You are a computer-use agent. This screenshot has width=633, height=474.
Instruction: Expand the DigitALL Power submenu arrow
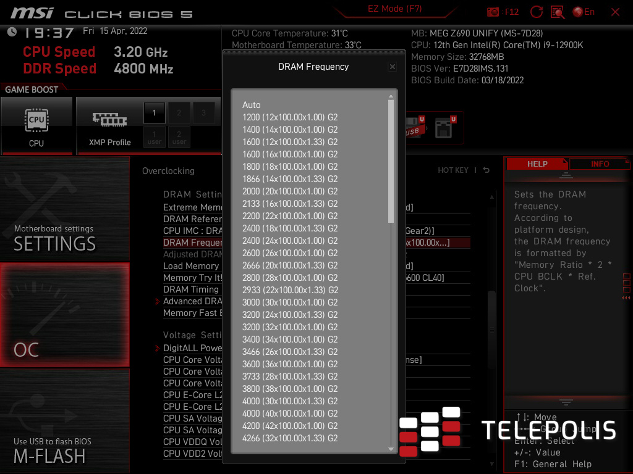click(x=157, y=348)
